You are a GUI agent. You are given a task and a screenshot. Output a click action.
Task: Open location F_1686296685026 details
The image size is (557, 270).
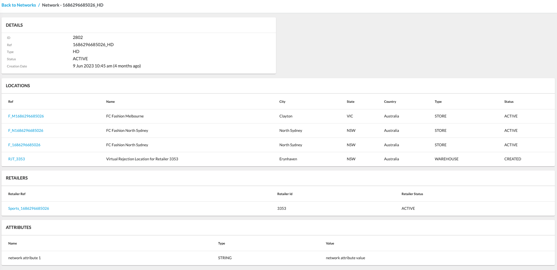coord(25,145)
